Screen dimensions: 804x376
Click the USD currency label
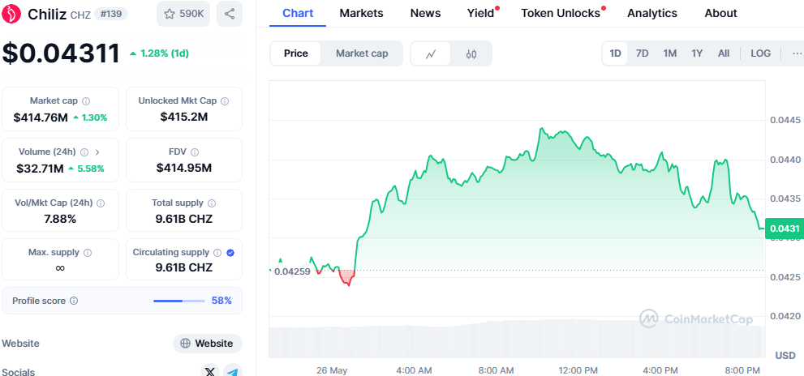[x=785, y=356]
